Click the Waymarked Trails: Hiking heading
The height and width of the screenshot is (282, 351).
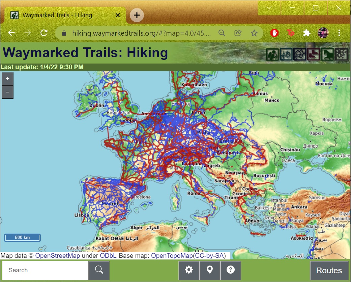point(85,53)
